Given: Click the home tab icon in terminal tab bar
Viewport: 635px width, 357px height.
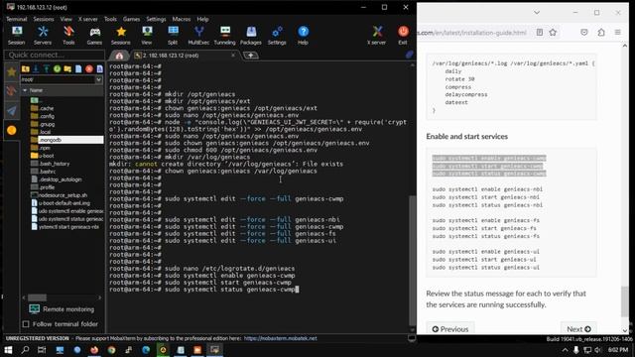Looking at the screenshot, I should click(x=119, y=56).
